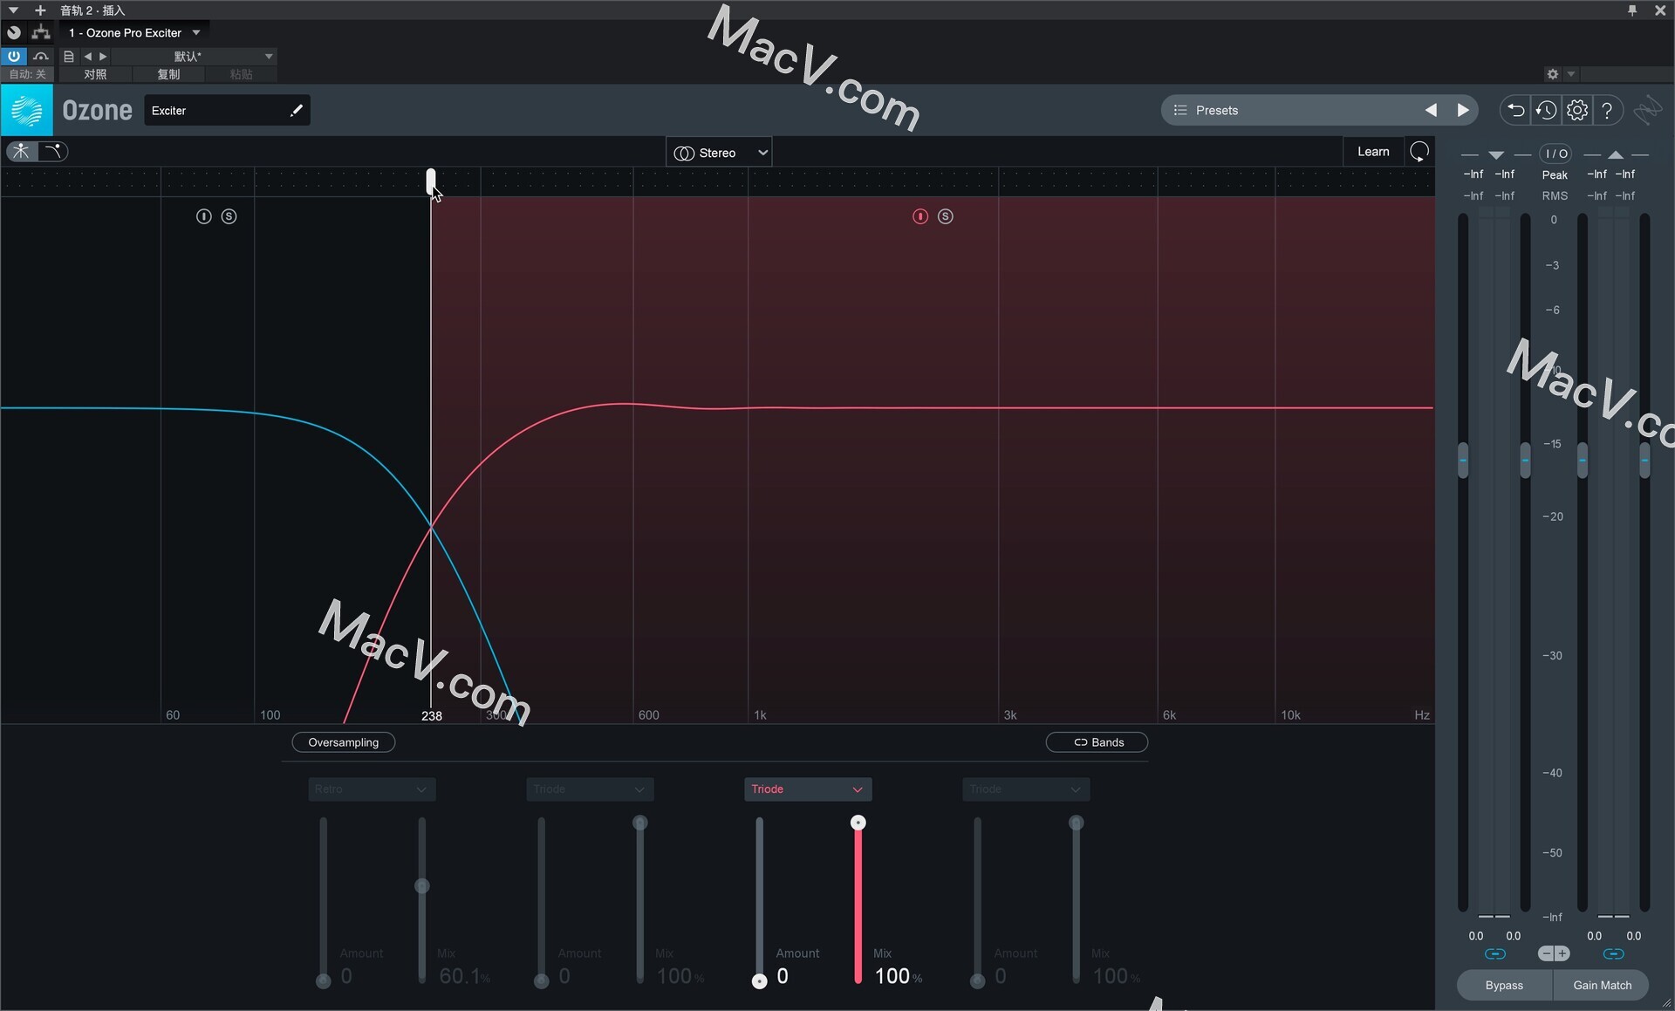
Task: Click the I/O meter button
Action: pyautogui.click(x=1555, y=154)
